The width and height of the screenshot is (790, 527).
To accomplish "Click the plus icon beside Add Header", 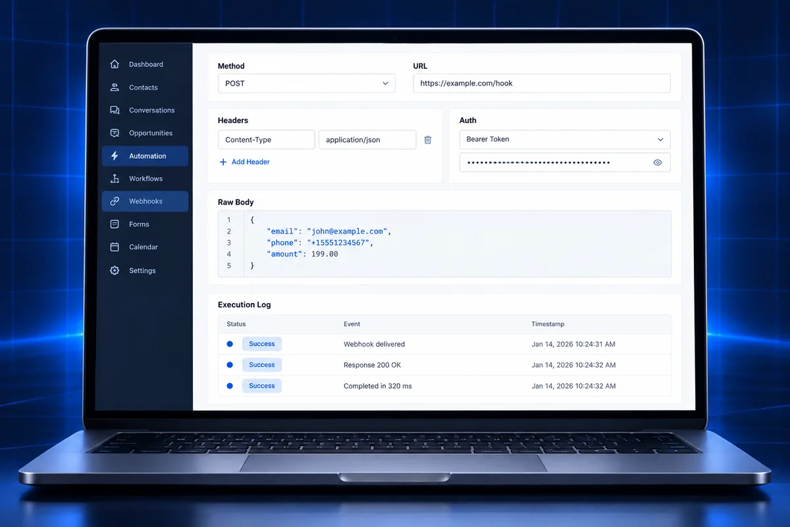I will click(x=223, y=162).
